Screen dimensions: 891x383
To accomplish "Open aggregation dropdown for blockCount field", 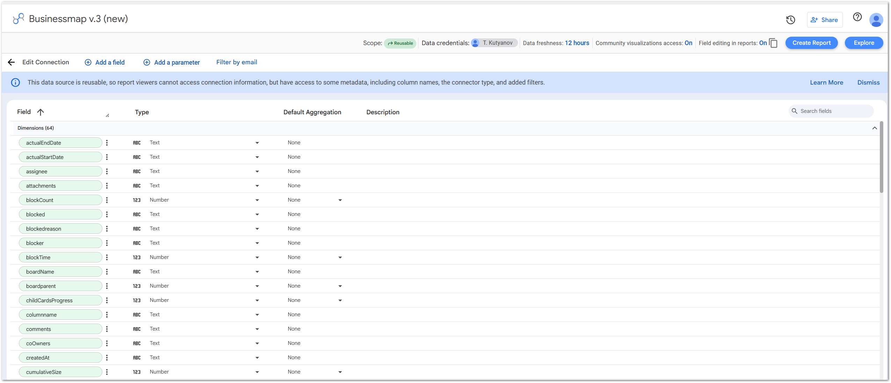I will (x=340, y=200).
